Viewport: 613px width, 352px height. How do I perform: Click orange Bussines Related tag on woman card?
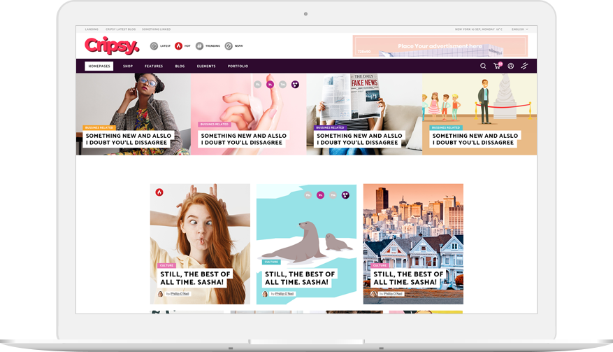(99, 127)
